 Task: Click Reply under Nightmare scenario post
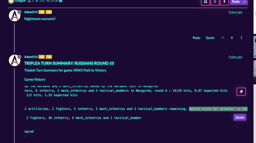pos(196,38)
